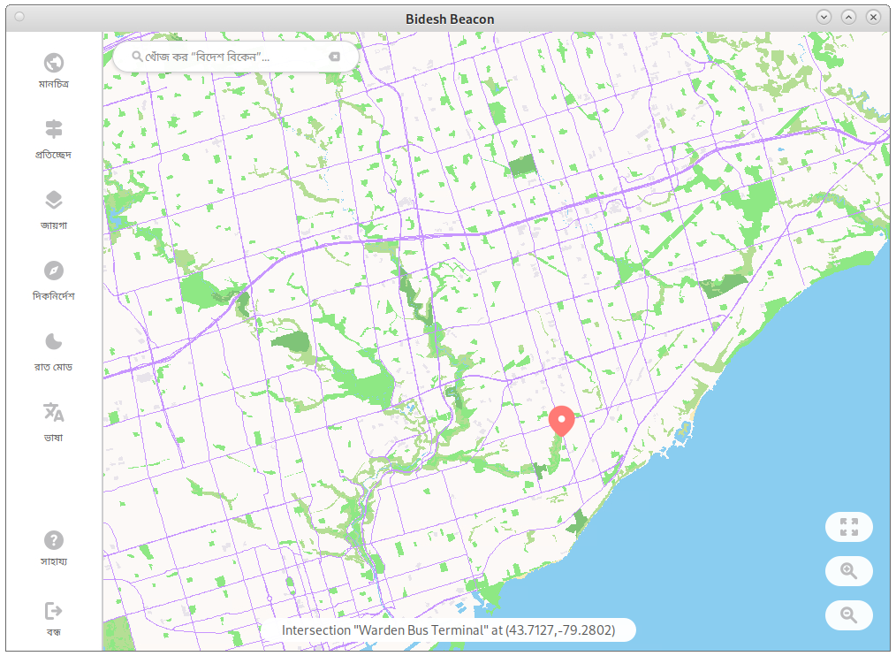Focus the map search input field

coord(230,57)
